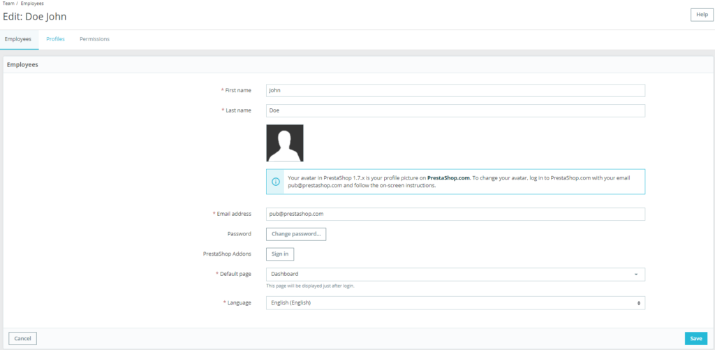This screenshot has width=715, height=350.
Task: Click into the Last name field
Action: click(x=455, y=110)
